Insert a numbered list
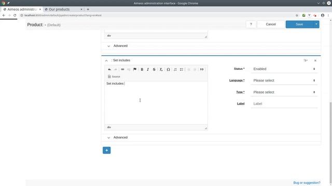332x186 pixels. pos(175,69)
